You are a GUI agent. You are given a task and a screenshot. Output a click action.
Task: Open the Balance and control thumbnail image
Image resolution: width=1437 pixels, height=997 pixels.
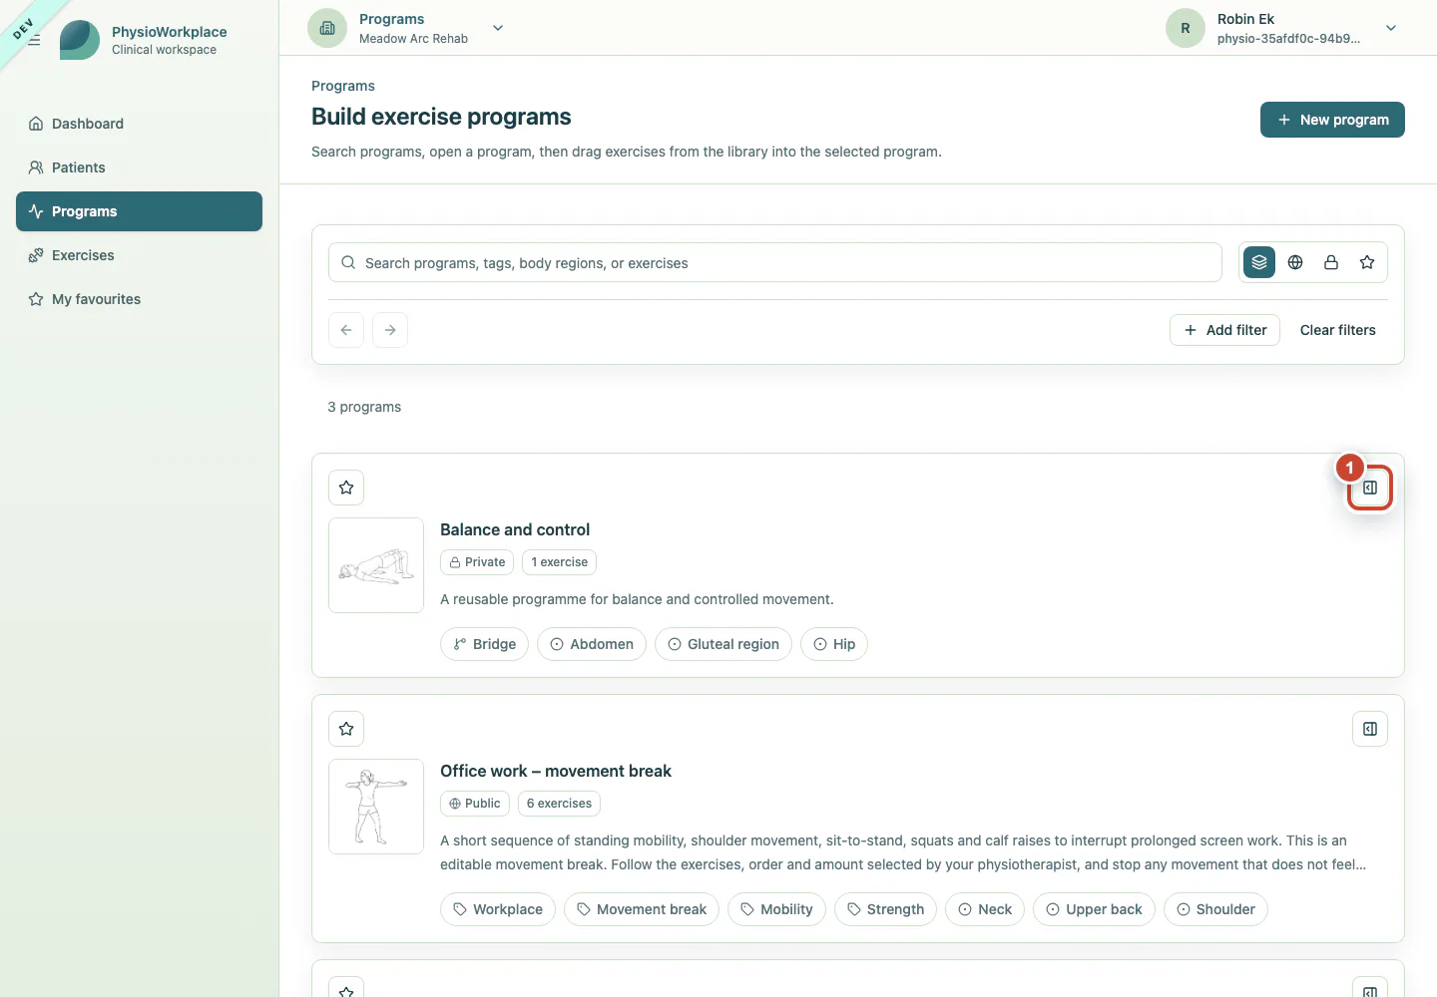[x=376, y=565]
